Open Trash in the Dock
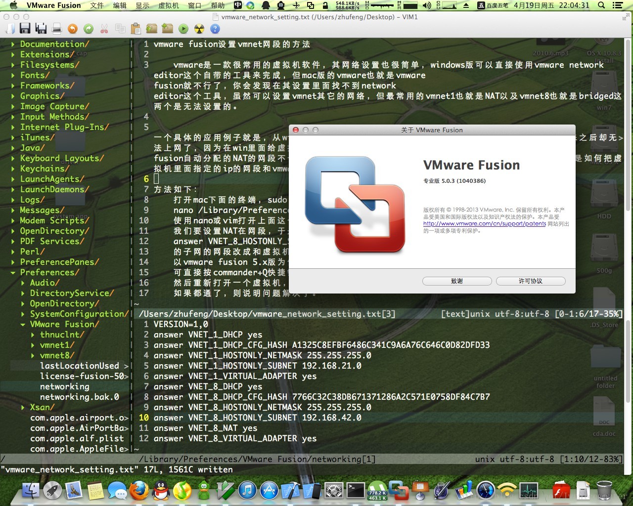The width and height of the screenshot is (633, 506). [604, 490]
